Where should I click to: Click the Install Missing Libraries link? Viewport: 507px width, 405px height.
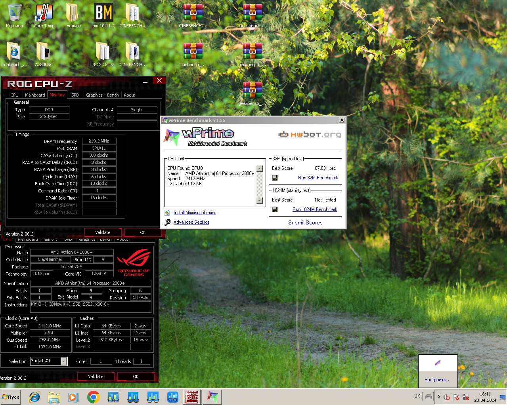click(195, 213)
